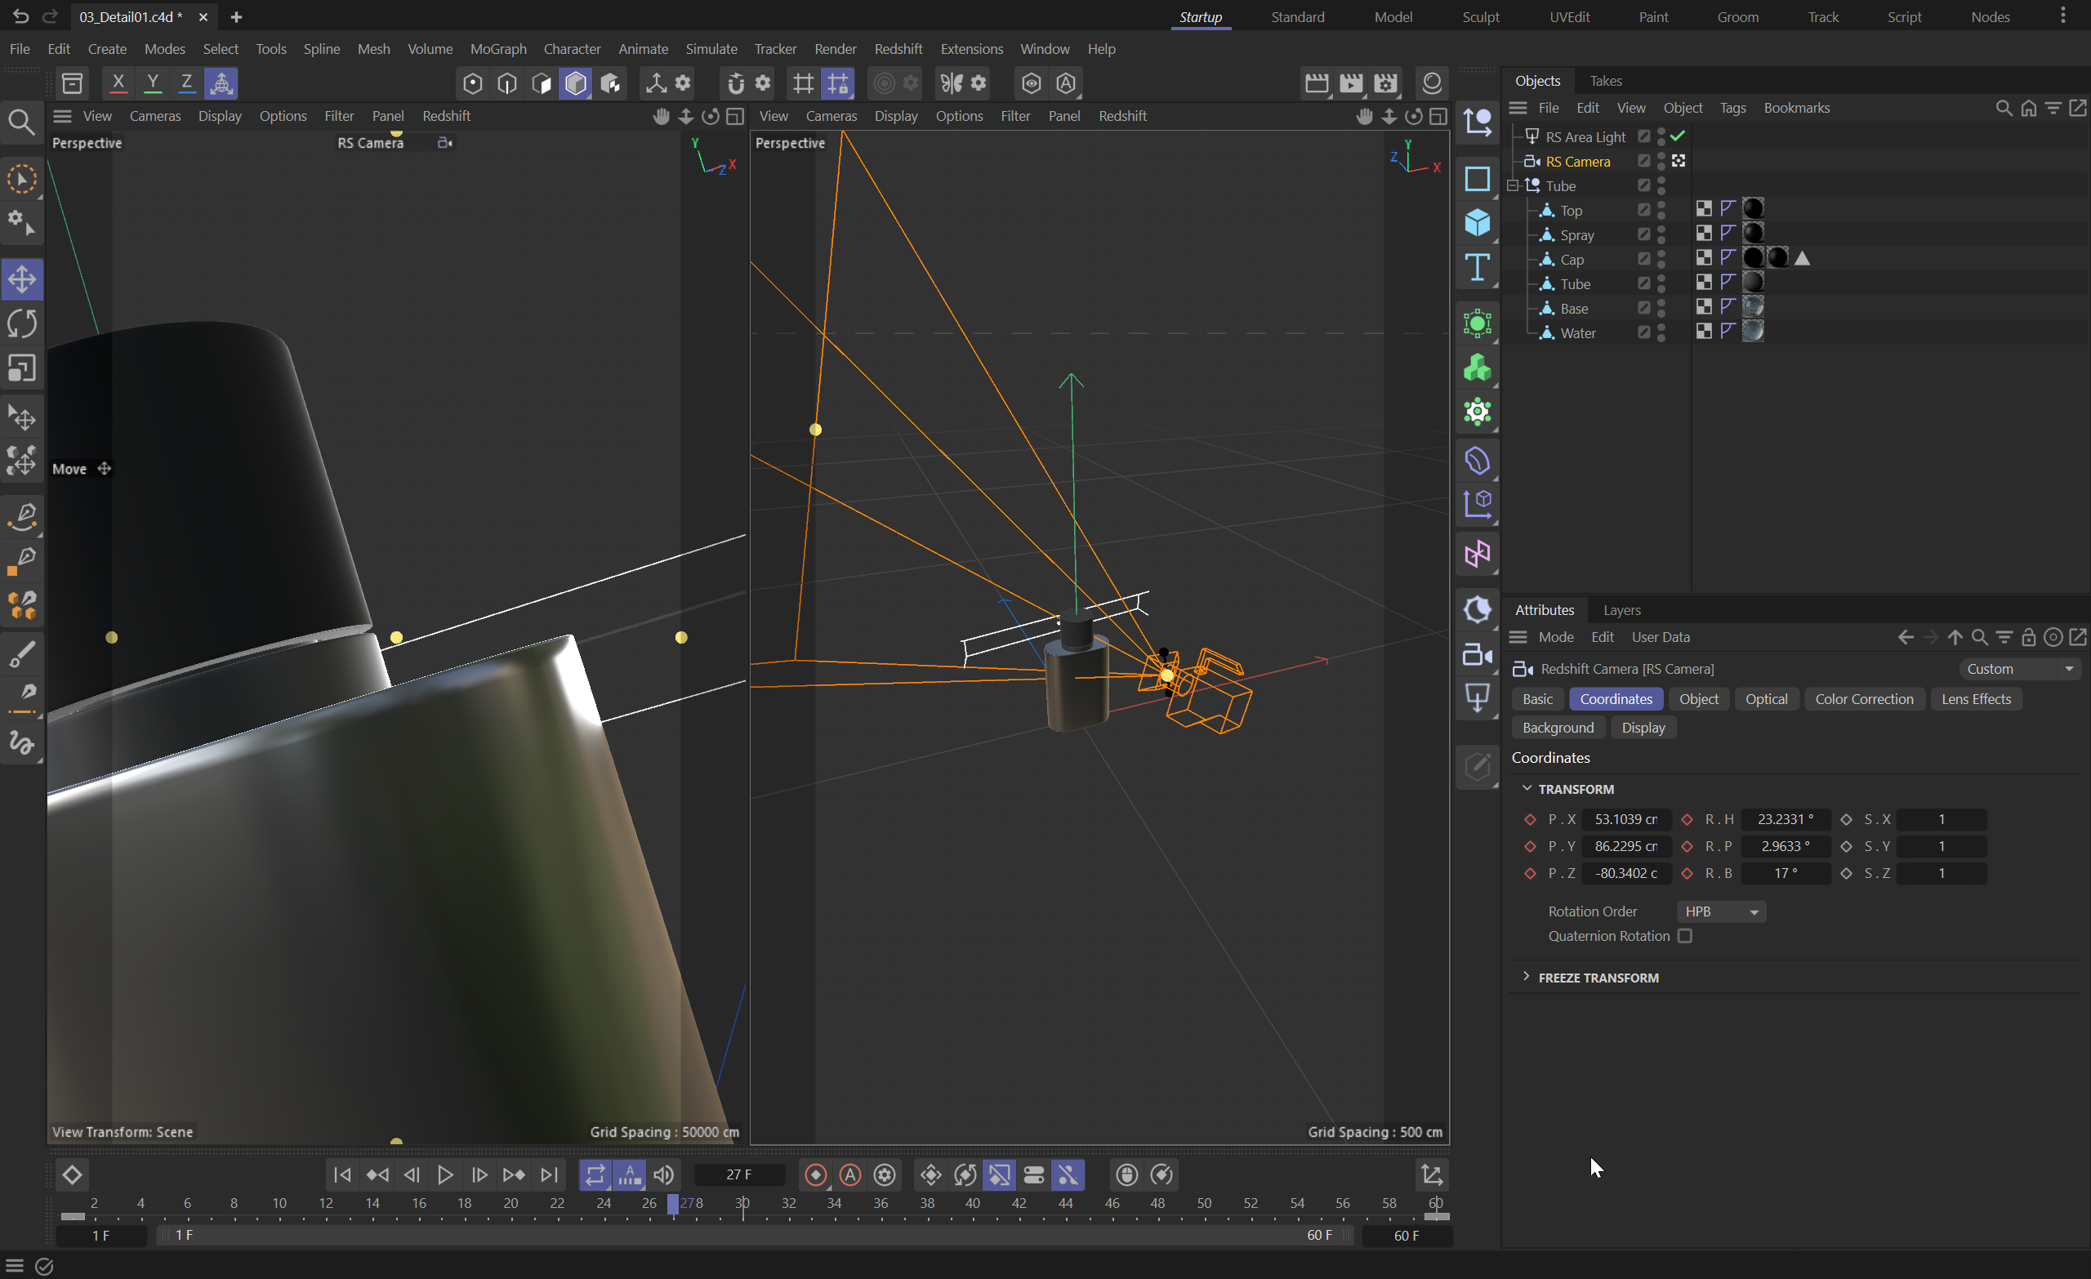Click the Record Active Objects button

click(814, 1174)
